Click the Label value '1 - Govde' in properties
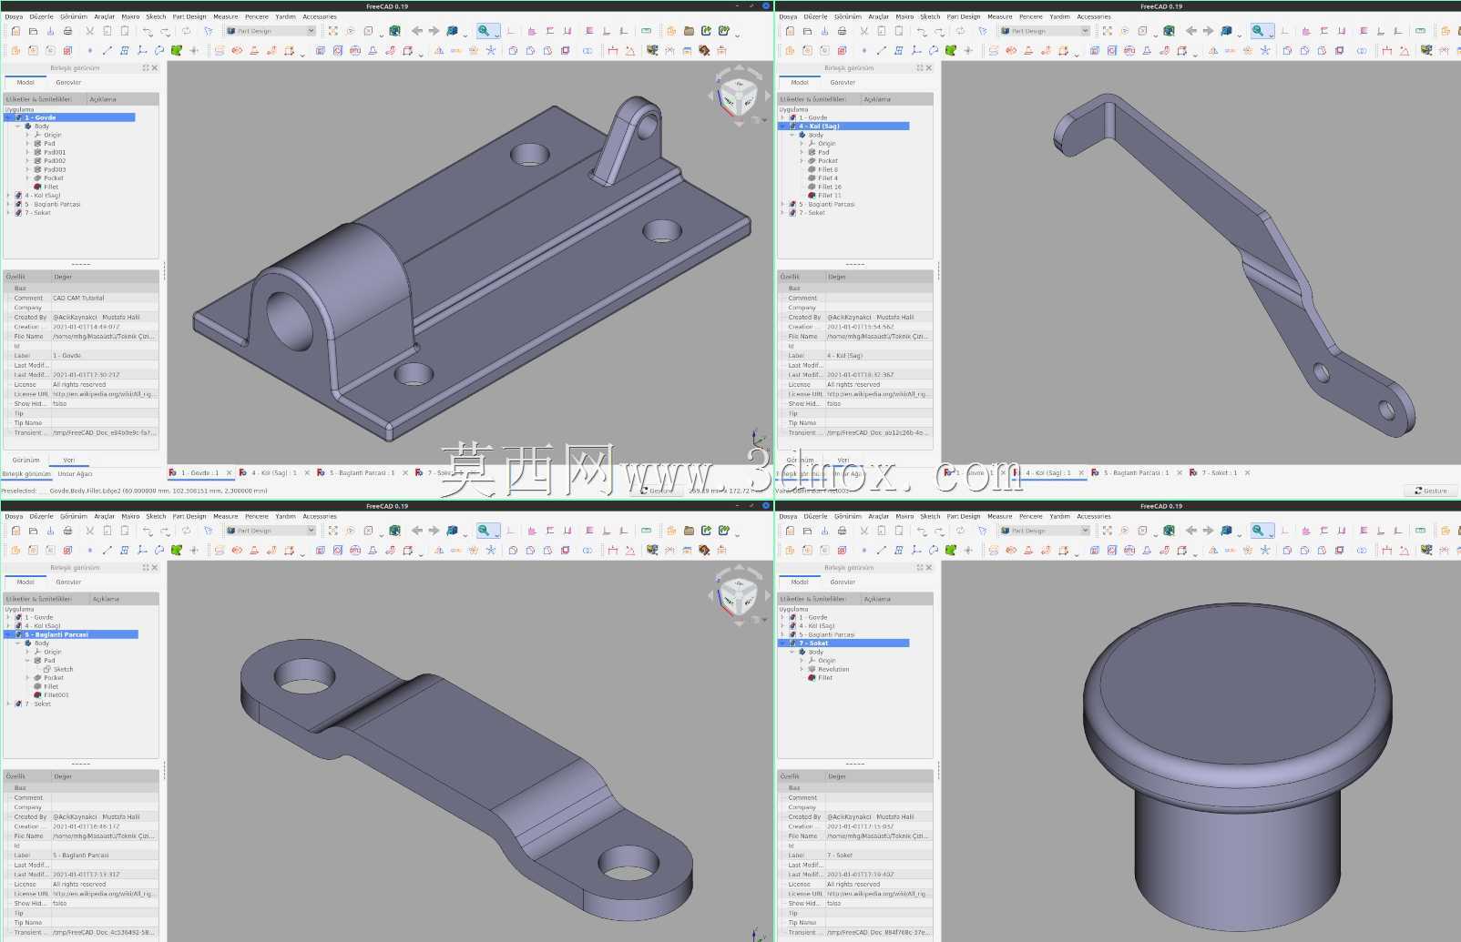 pos(66,355)
